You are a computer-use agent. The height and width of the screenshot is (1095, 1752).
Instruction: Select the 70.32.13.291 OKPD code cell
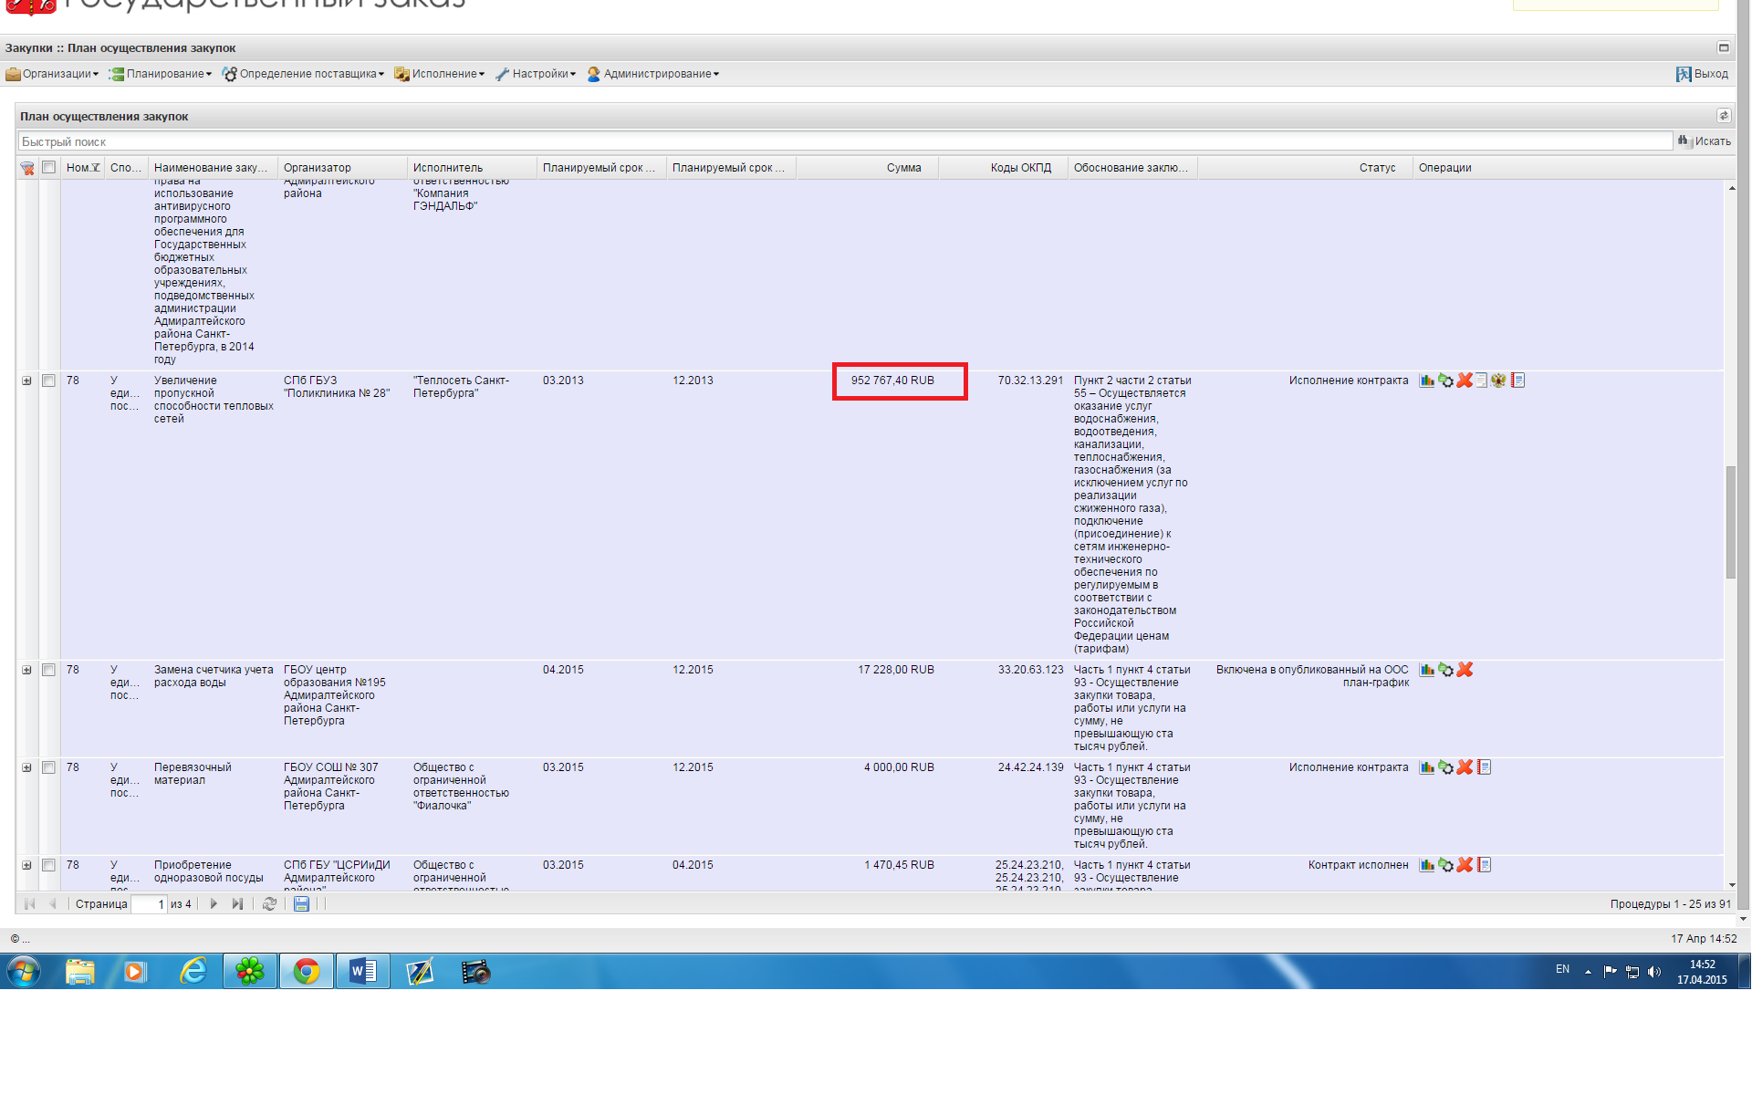(x=1030, y=381)
